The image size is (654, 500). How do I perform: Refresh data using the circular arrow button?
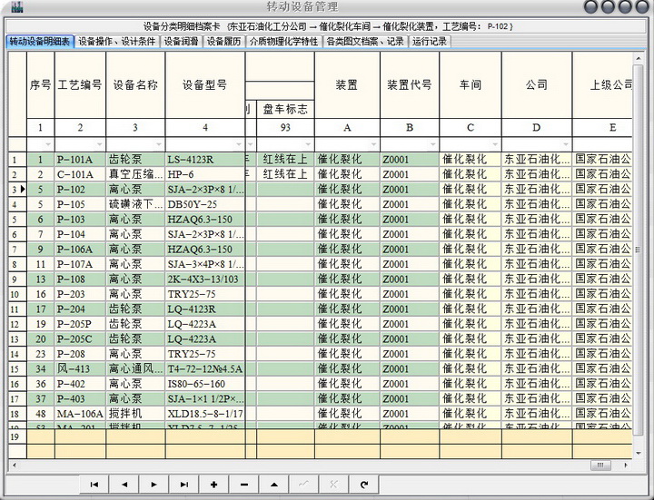pyautogui.click(x=363, y=485)
